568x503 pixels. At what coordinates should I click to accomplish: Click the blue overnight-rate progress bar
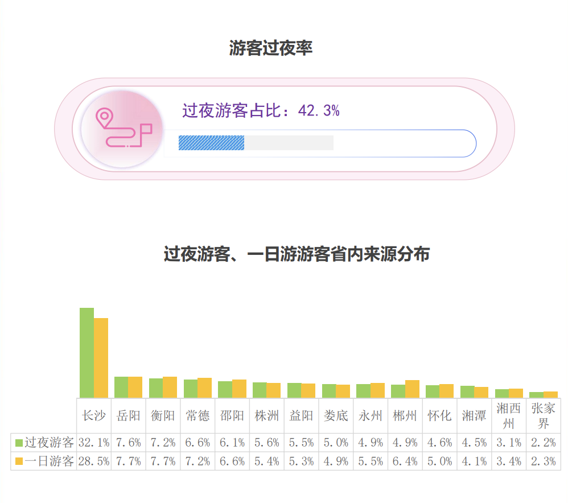point(211,143)
